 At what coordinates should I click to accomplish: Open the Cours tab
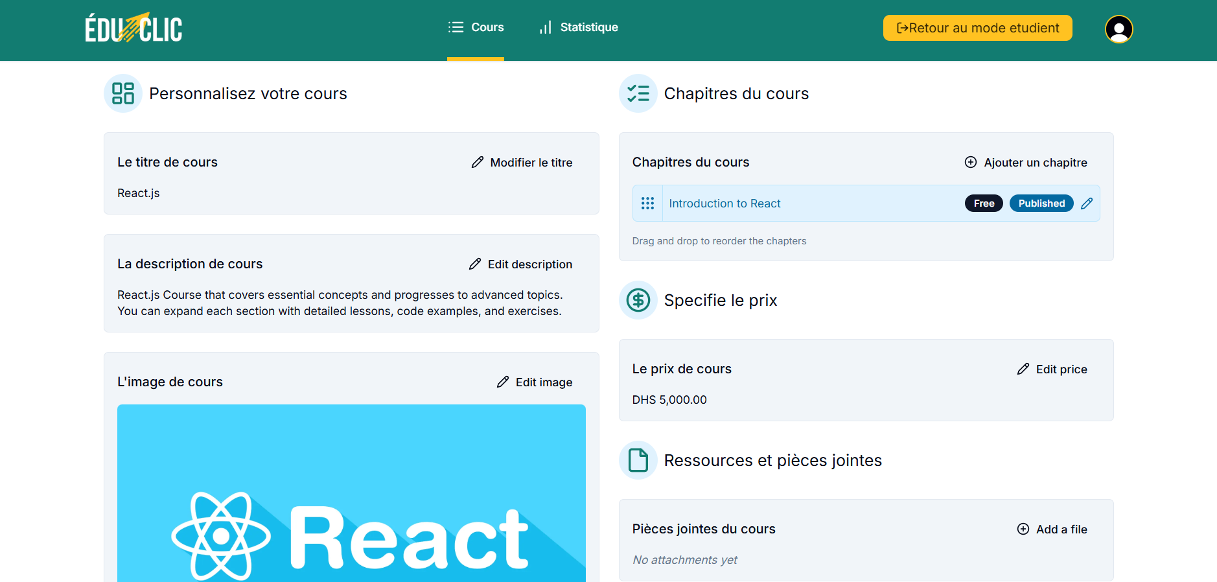[476, 27]
